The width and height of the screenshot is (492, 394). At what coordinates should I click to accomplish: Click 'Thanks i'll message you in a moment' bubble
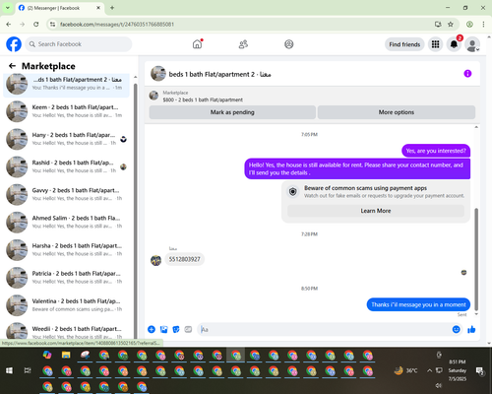[x=418, y=304]
